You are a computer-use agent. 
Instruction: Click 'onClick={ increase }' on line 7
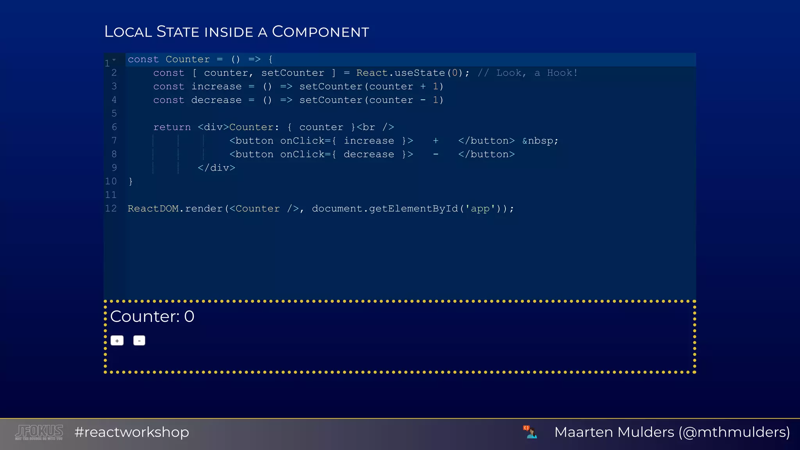(x=344, y=141)
